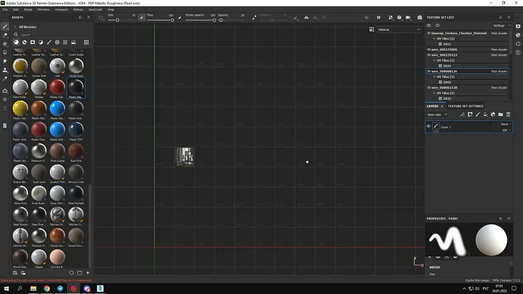
Task: Add a fill layer with bucket icon
Action: (x=485, y=114)
